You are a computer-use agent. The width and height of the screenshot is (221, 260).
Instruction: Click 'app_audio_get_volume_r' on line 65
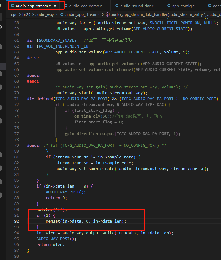point(114,64)
